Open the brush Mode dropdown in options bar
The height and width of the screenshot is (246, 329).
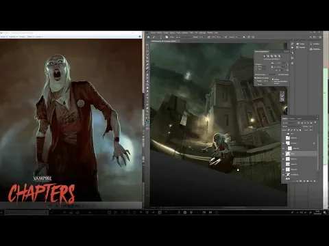[x=184, y=37]
